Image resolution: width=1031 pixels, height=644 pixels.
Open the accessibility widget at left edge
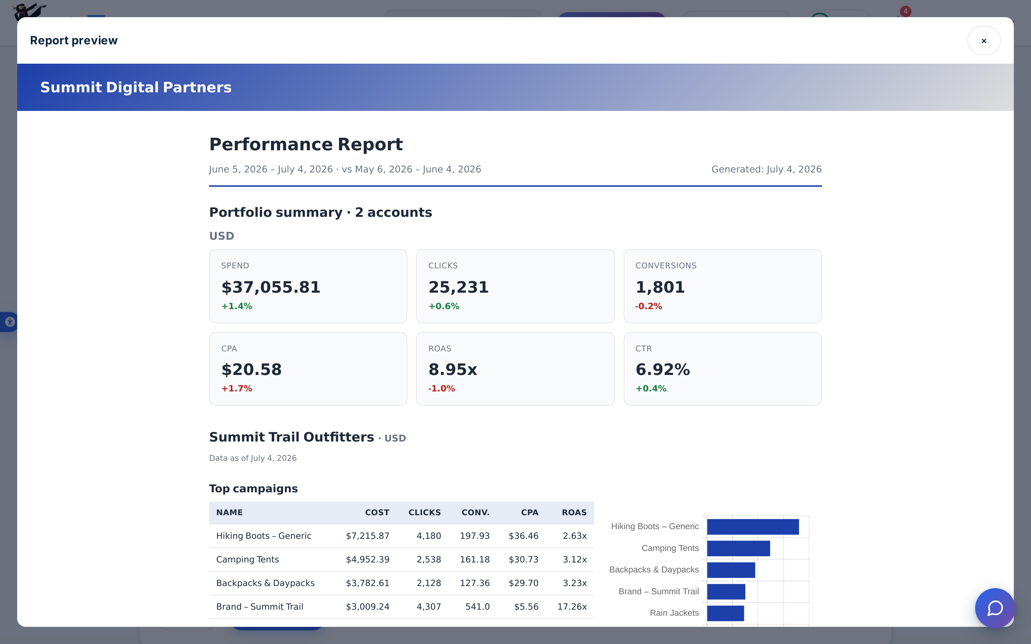[x=9, y=322]
